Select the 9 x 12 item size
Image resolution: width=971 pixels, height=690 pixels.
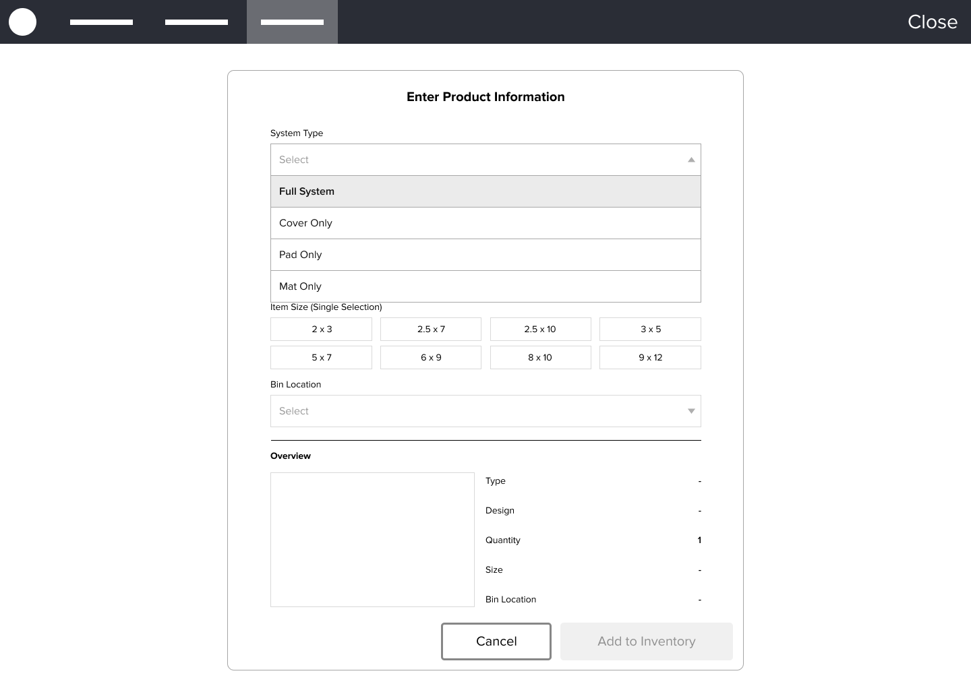650,358
